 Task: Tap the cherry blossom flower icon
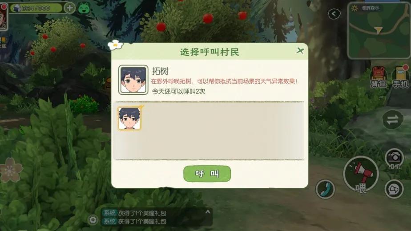click(11, 170)
